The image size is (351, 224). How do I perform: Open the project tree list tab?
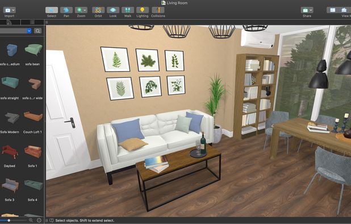(x=32, y=22)
